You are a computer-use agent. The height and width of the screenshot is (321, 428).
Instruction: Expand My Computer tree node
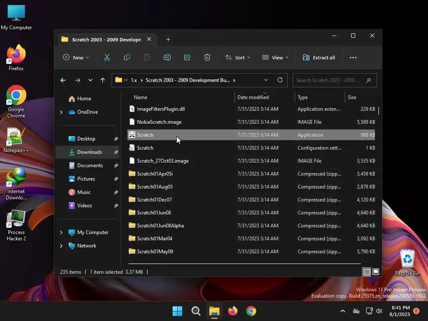[61, 232]
